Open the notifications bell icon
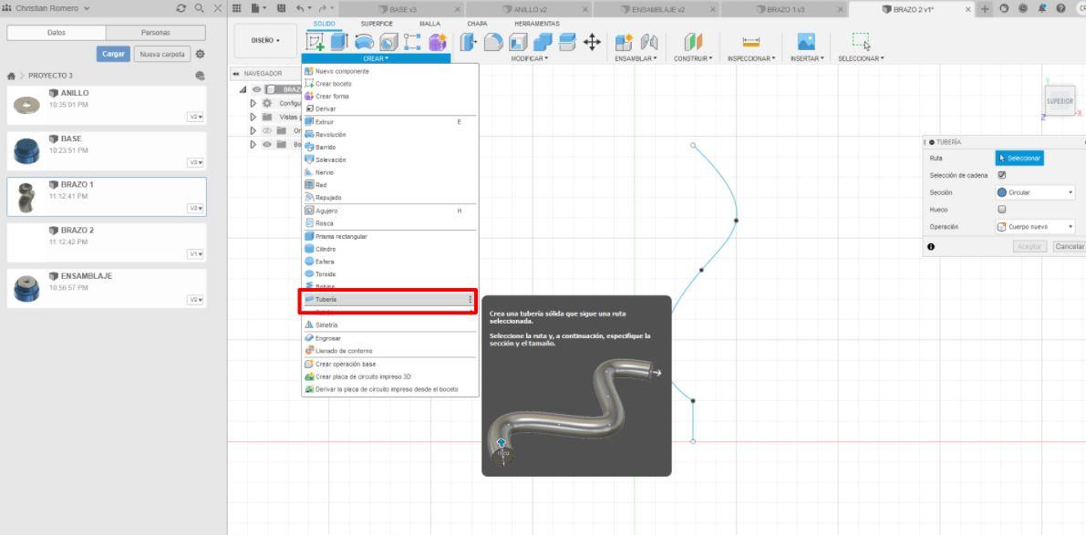The width and height of the screenshot is (1086, 535). click(x=1041, y=8)
